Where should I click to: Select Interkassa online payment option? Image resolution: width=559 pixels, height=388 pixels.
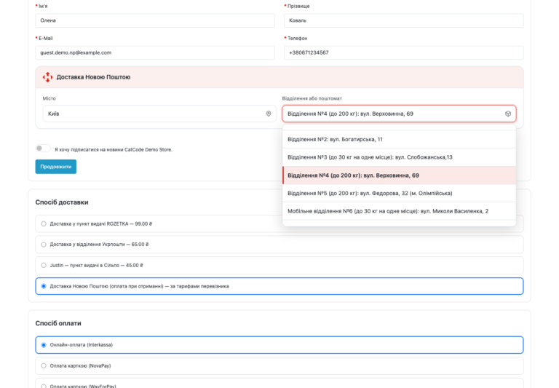[279, 345]
